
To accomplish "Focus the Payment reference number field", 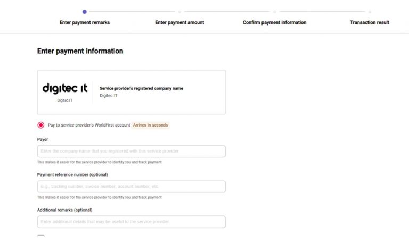I will 131,187.
